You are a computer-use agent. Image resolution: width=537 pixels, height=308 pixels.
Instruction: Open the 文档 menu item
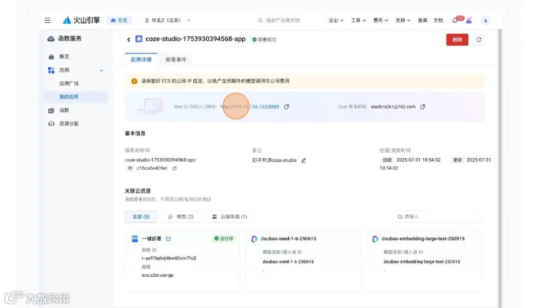[x=438, y=20]
